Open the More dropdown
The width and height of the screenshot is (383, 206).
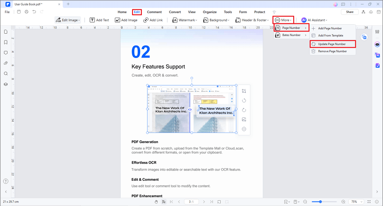click(x=283, y=20)
